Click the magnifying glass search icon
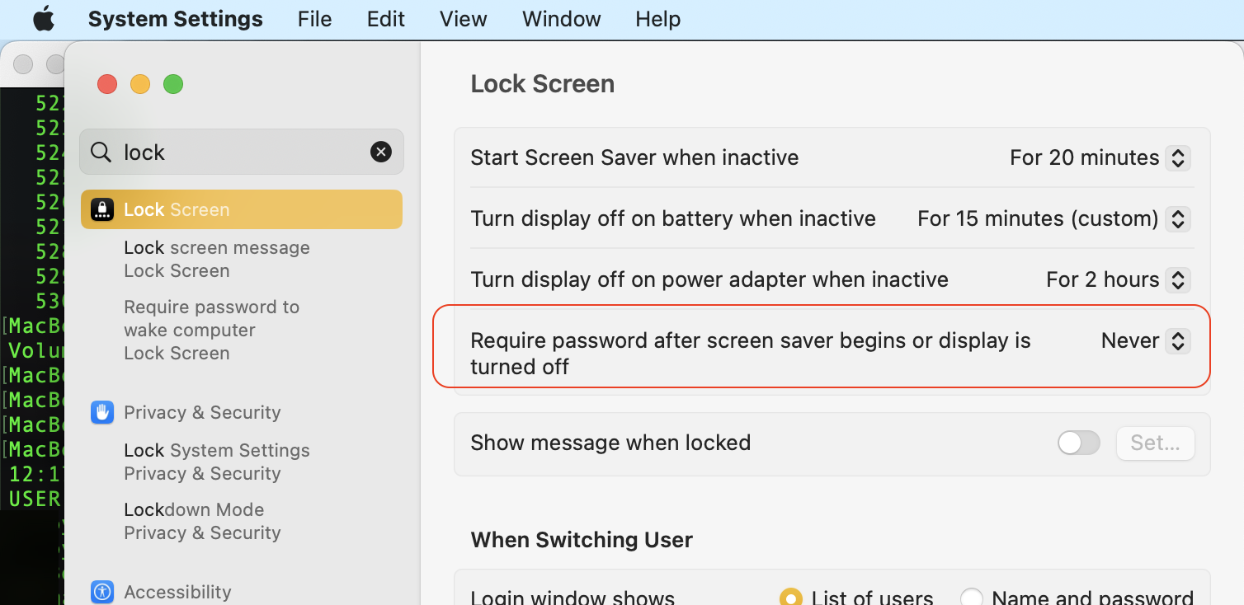This screenshot has width=1244, height=605. click(x=101, y=152)
